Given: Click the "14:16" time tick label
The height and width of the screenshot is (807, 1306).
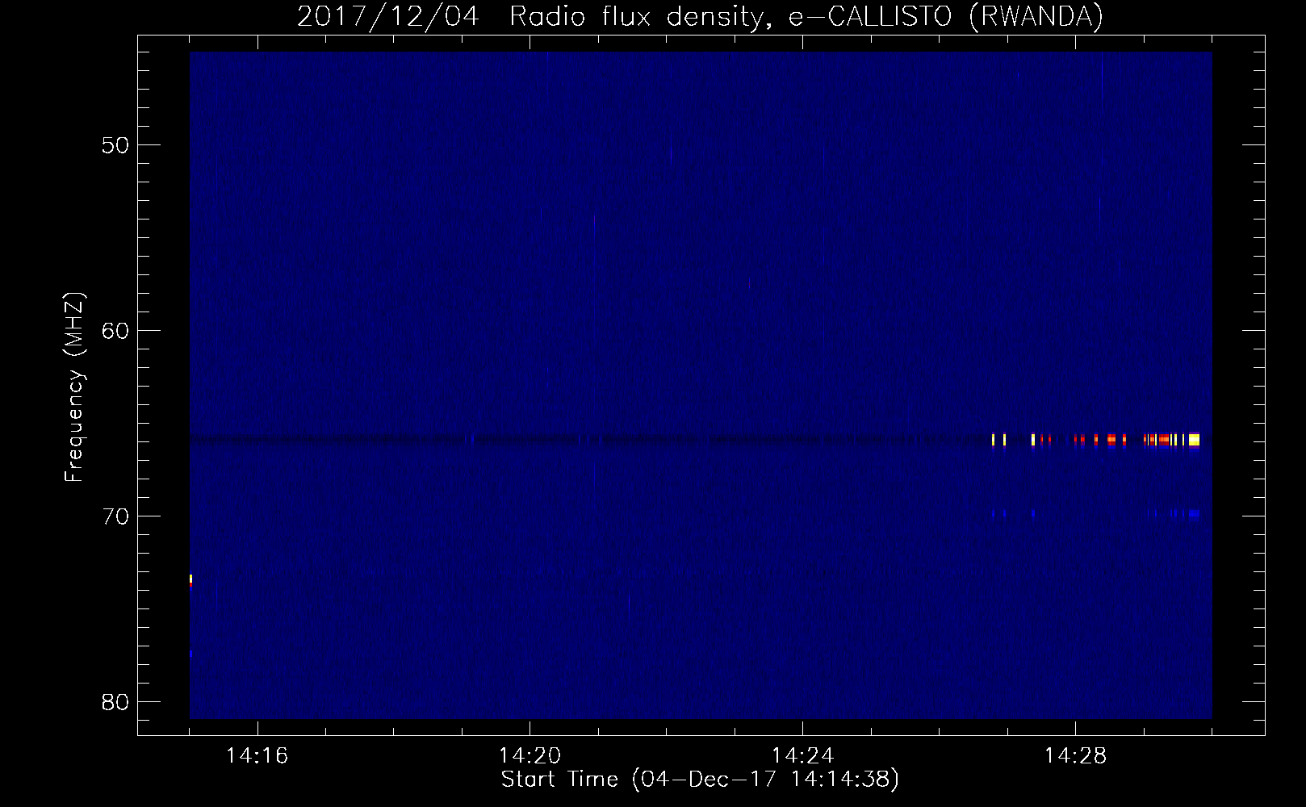Looking at the screenshot, I should tap(257, 756).
